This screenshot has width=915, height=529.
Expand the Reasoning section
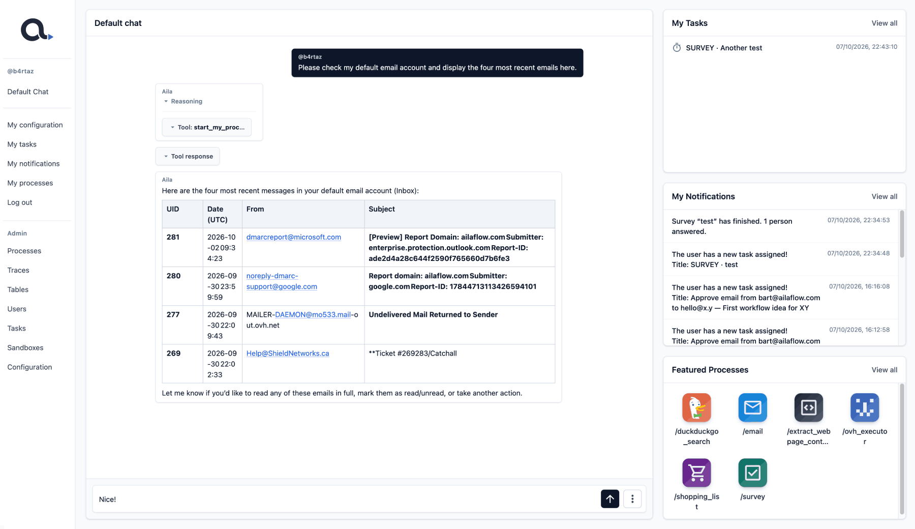tap(184, 101)
